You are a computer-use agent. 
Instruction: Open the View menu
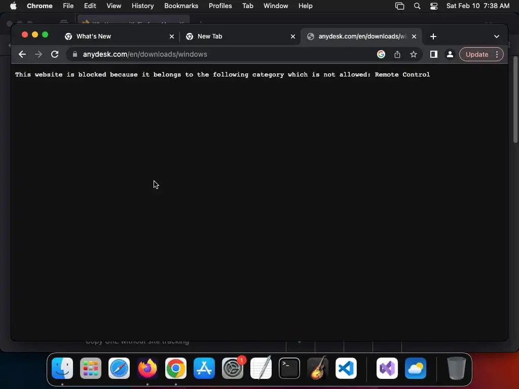[114, 6]
